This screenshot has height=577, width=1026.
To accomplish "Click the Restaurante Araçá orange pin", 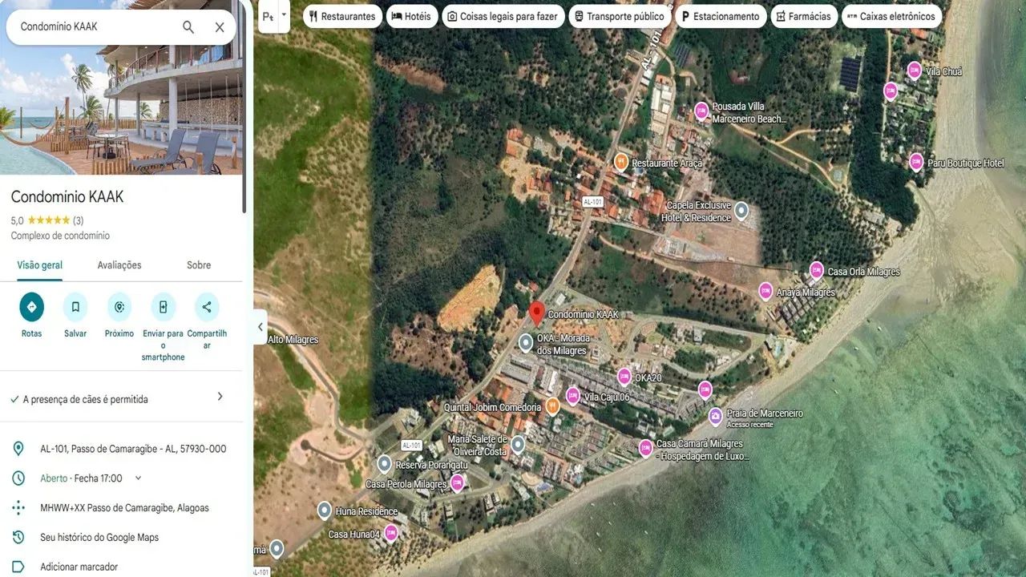I will coord(620,162).
